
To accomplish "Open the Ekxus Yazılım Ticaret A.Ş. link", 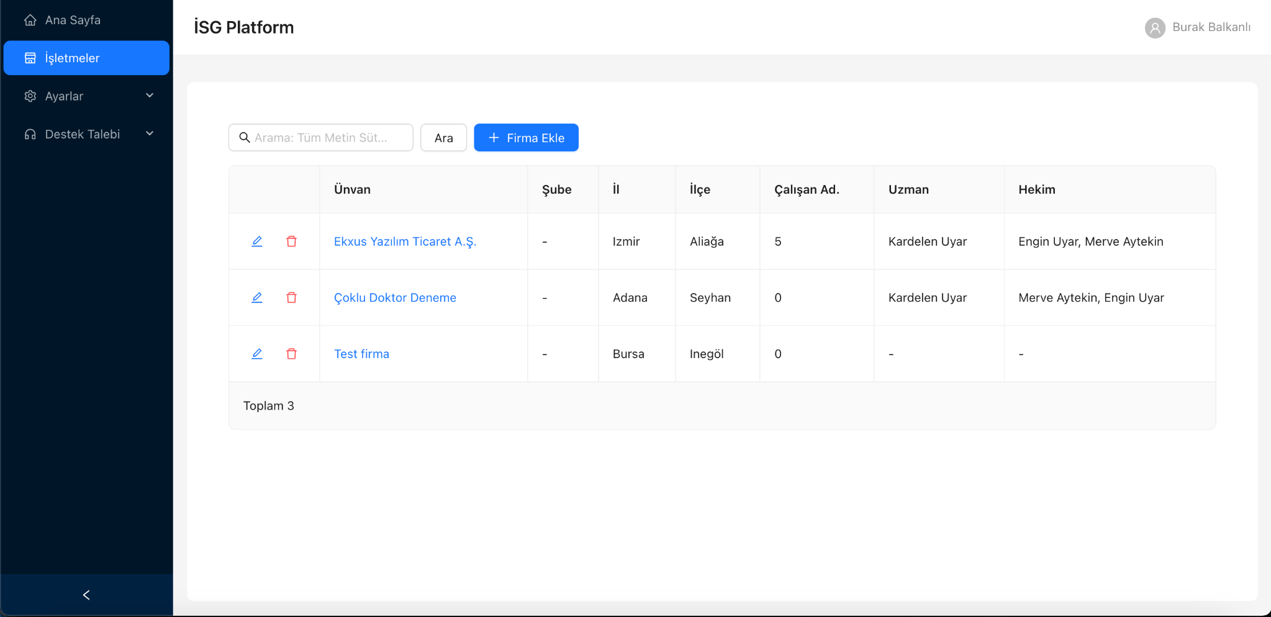I will tap(405, 241).
